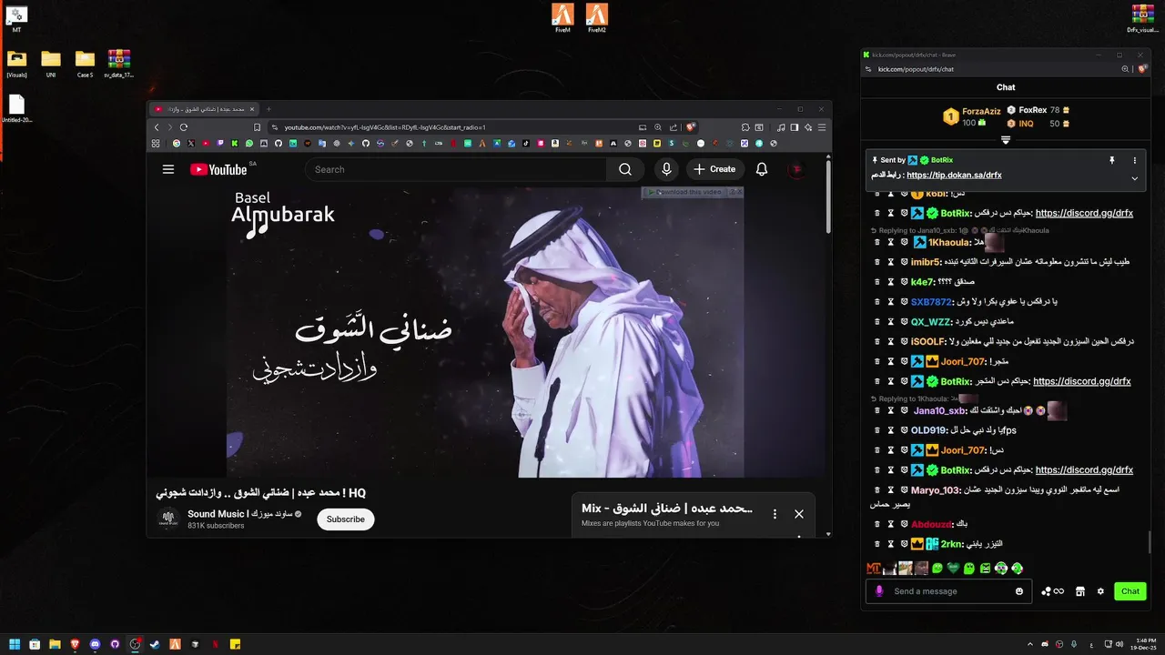
Task: Collapse the gift leaderboard handle in chat
Action: pos(1006,140)
